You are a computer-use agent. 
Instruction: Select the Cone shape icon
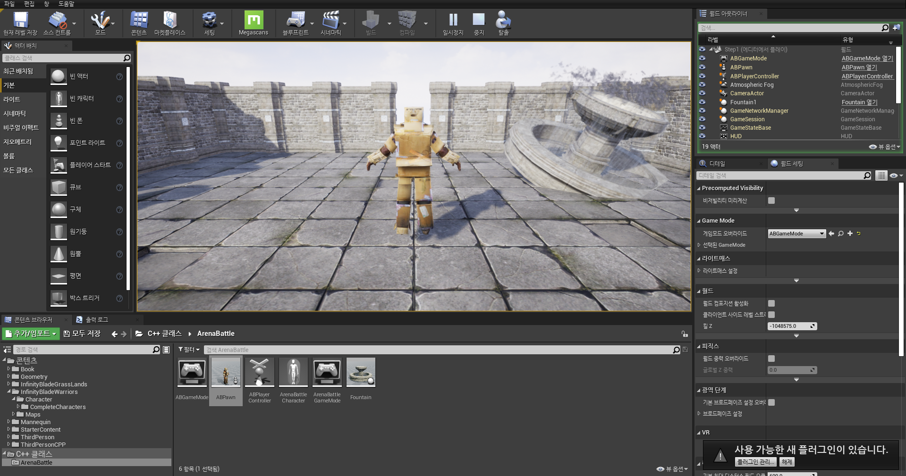(x=59, y=253)
